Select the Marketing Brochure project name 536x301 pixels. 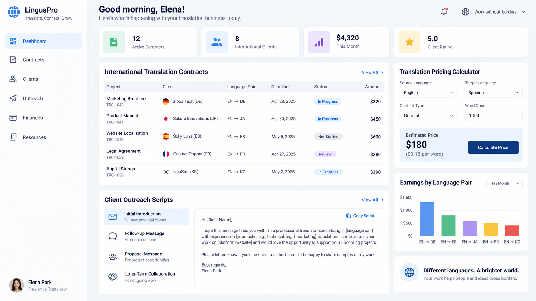126,99
